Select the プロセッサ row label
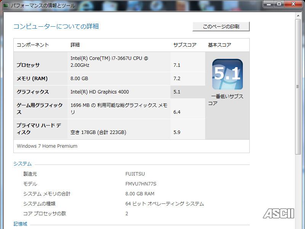 (x=28, y=65)
